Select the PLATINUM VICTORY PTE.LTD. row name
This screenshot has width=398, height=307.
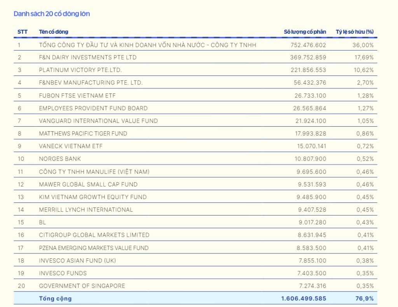pos(80,70)
